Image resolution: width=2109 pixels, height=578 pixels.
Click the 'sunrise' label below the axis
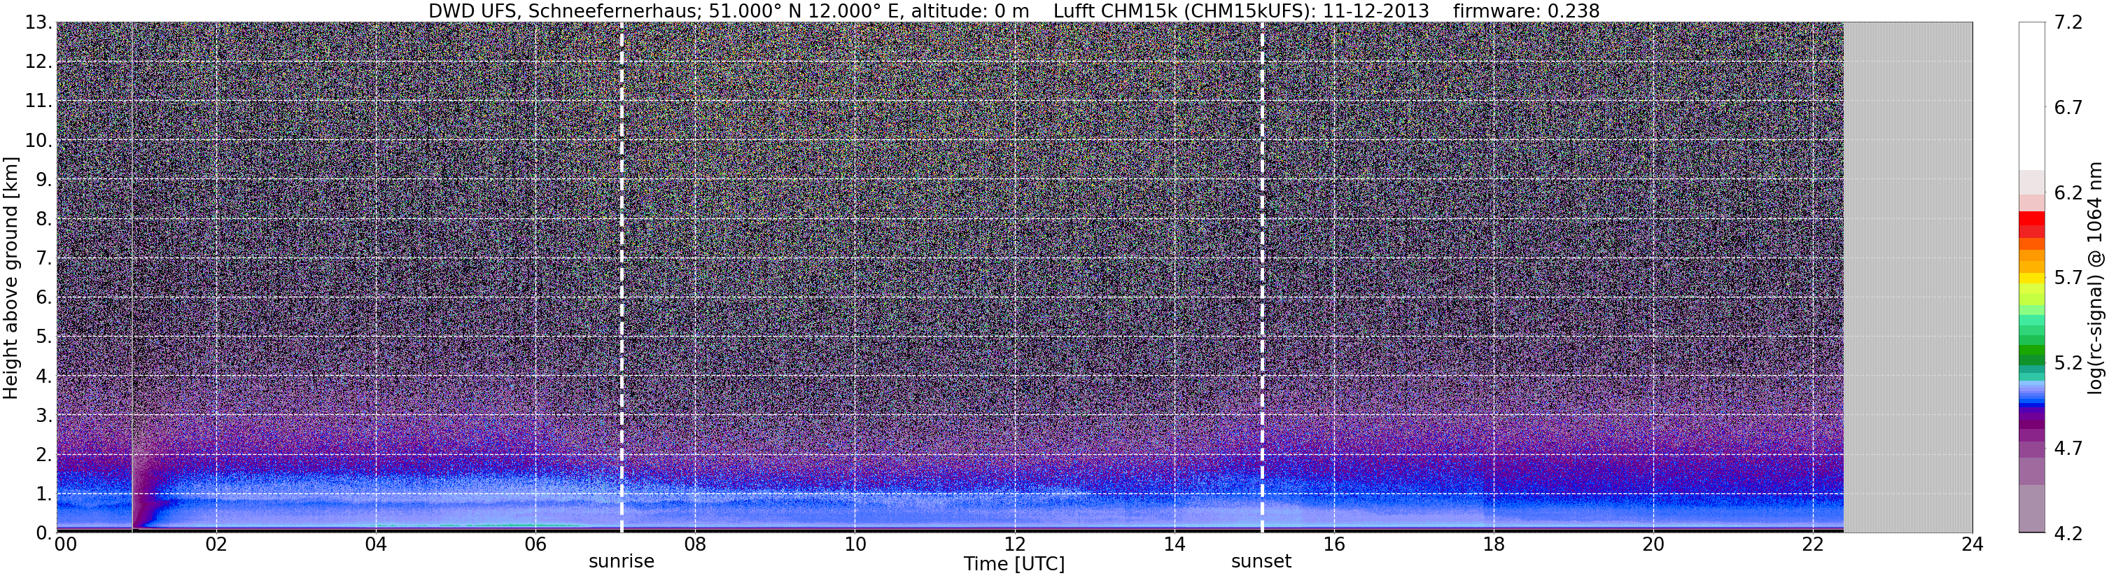click(622, 562)
